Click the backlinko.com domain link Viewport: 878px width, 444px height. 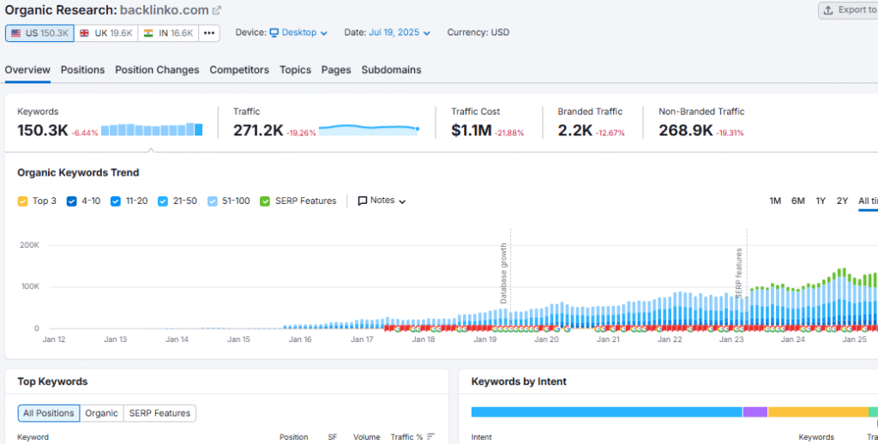(164, 10)
